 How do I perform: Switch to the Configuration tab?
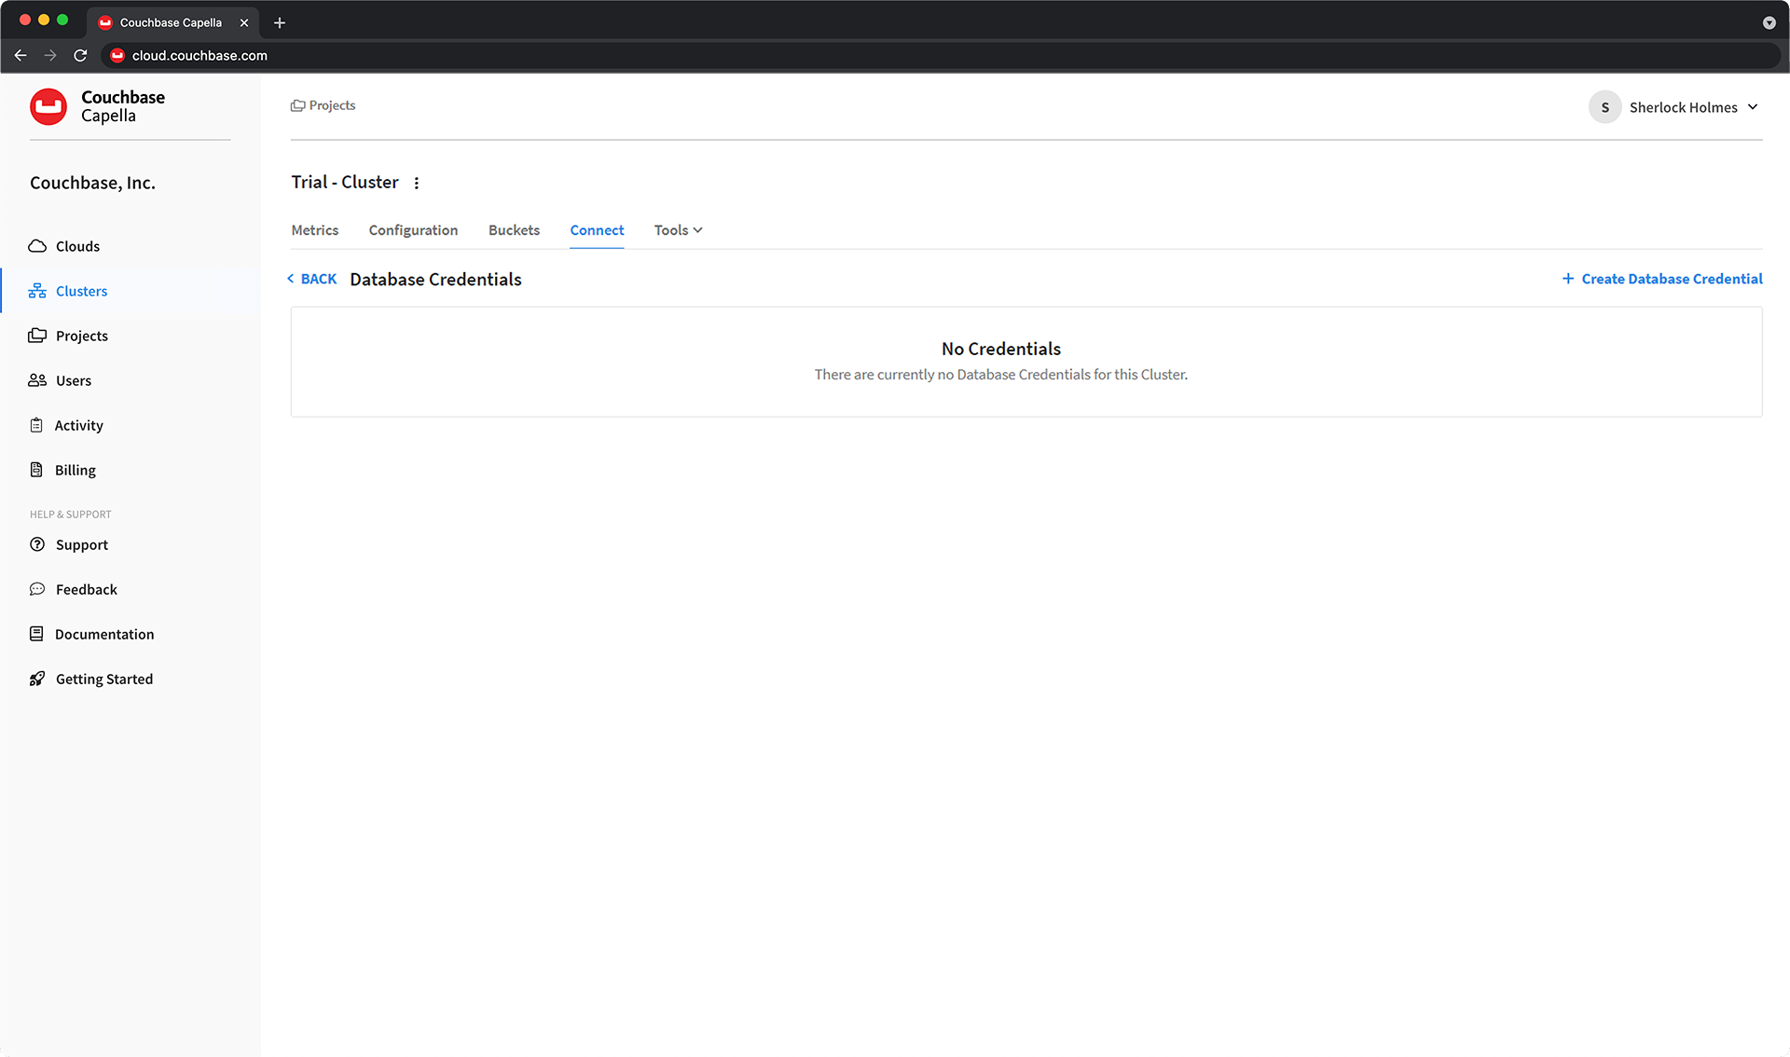click(413, 230)
